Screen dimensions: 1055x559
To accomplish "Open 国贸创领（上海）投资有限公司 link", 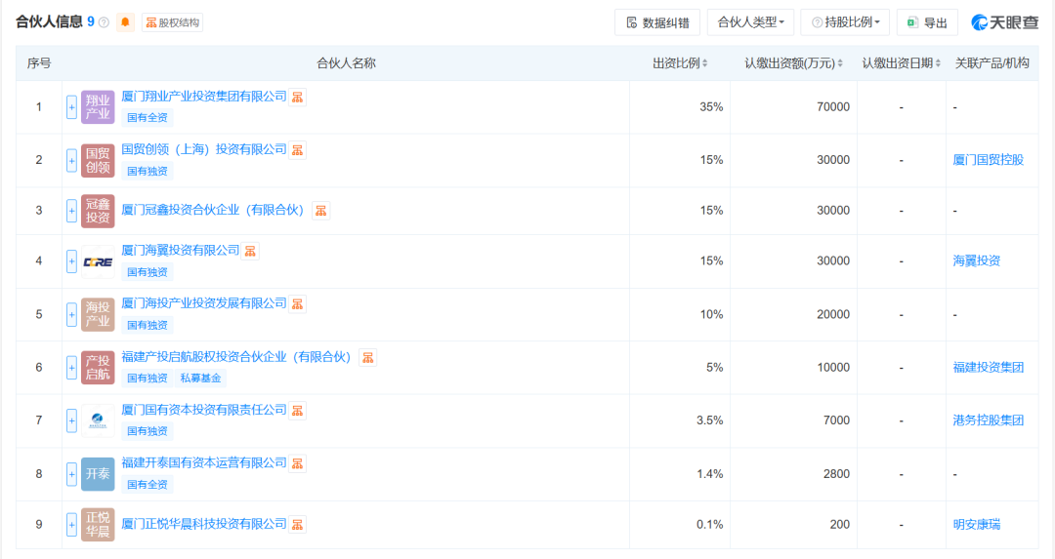I will point(204,149).
